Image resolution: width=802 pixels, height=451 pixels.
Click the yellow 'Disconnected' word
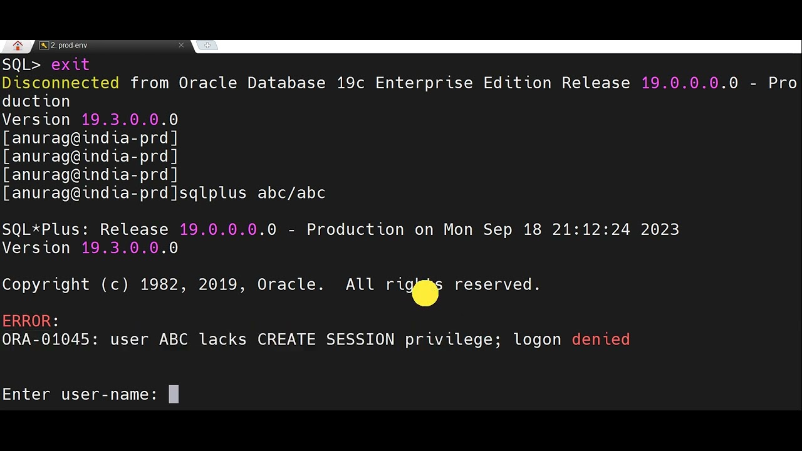click(x=60, y=83)
